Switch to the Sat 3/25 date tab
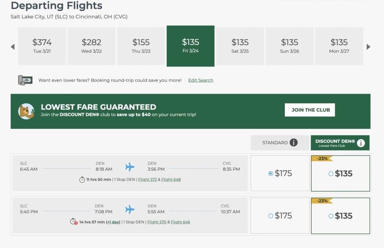The width and height of the screenshot is (384, 248). click(240, 46)
